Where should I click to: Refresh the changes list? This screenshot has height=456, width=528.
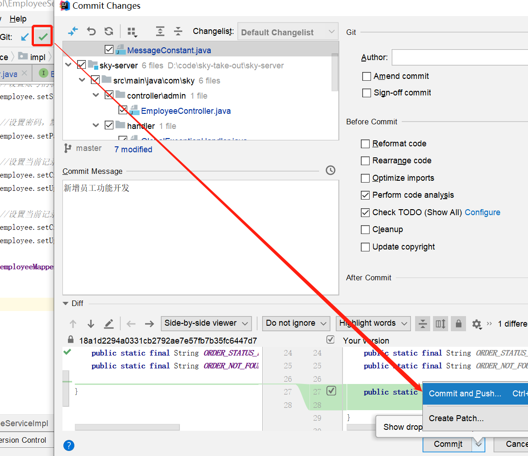[x=109, y=31]
